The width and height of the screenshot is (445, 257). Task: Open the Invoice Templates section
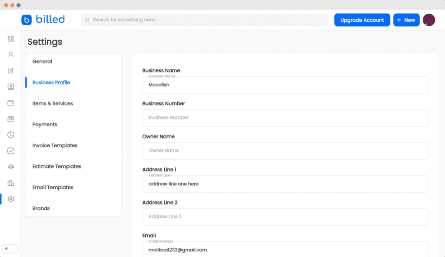[55, 145]
